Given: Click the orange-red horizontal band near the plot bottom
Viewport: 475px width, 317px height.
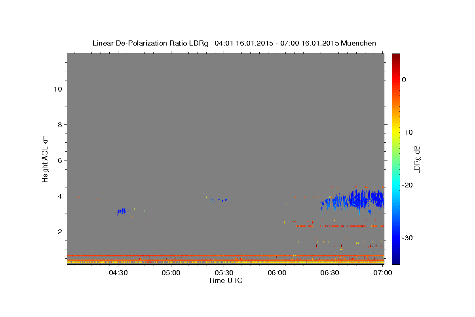Looking at the screenshot, I should click(225, 256).
